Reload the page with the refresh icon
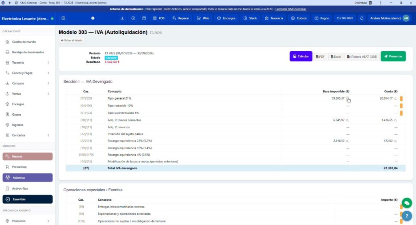 16,3
